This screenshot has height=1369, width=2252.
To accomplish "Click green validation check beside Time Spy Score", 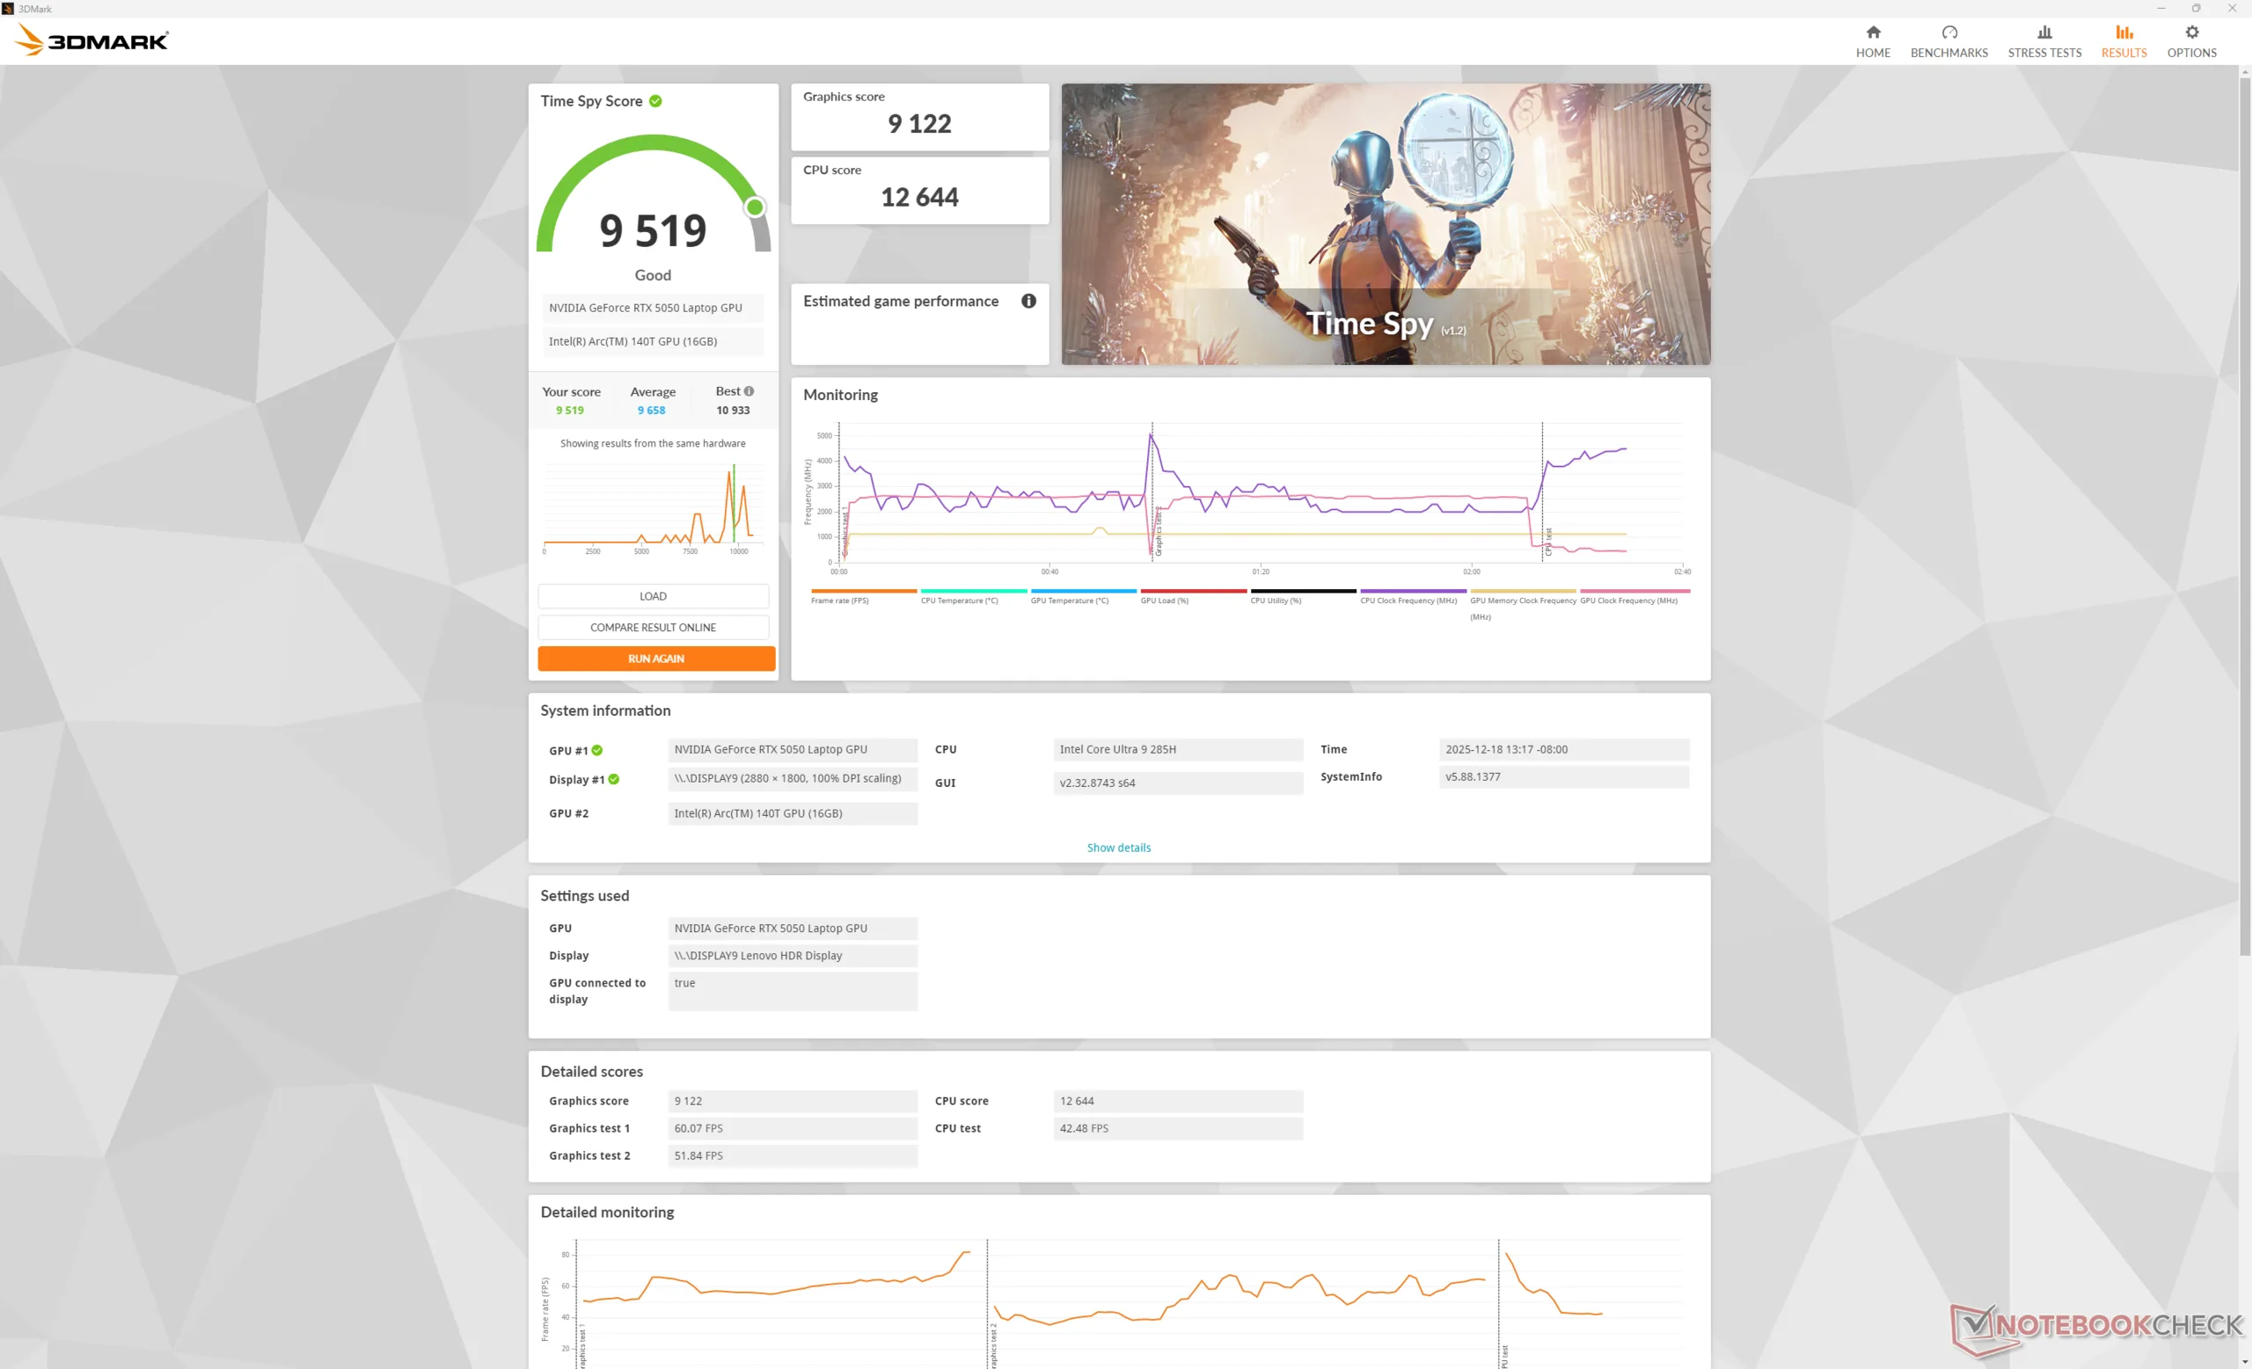I will tap(655, 101).
